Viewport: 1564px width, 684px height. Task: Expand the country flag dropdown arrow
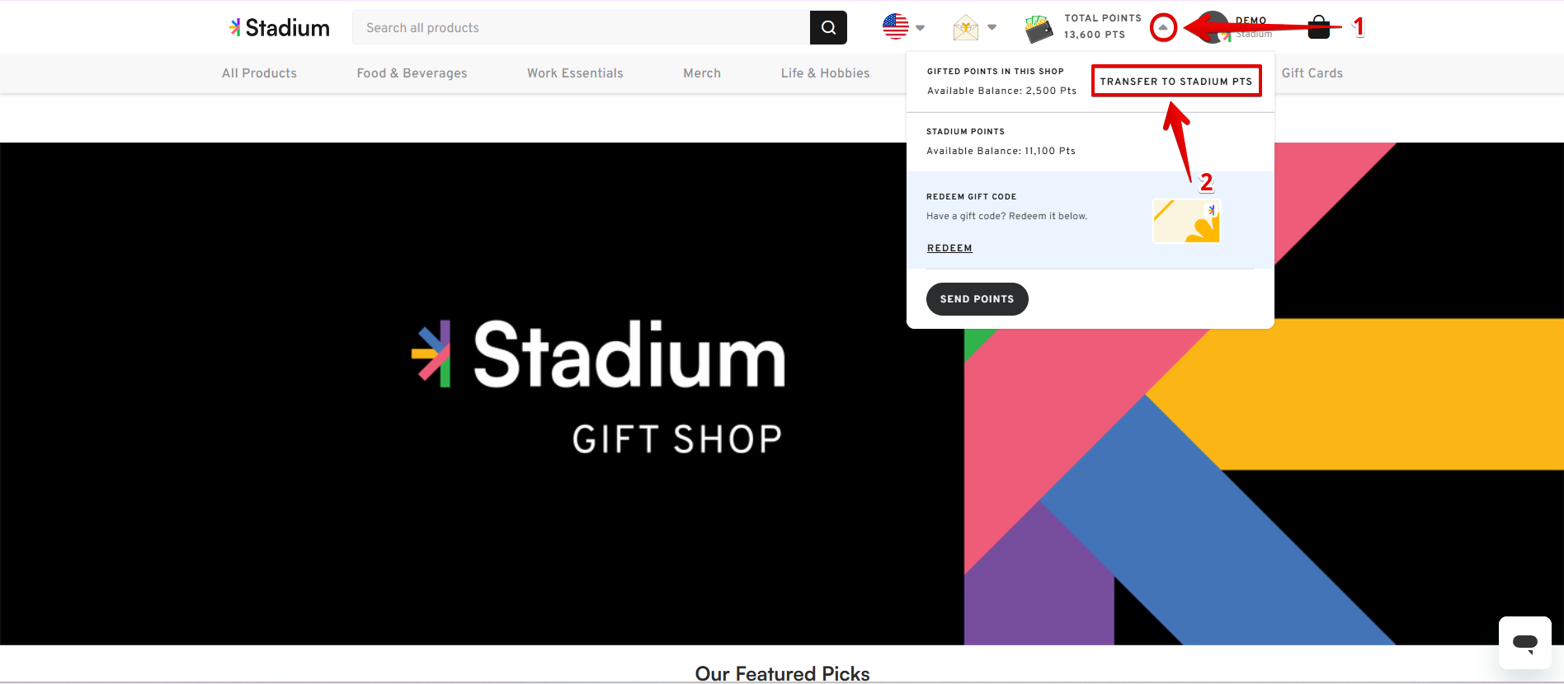921,28
